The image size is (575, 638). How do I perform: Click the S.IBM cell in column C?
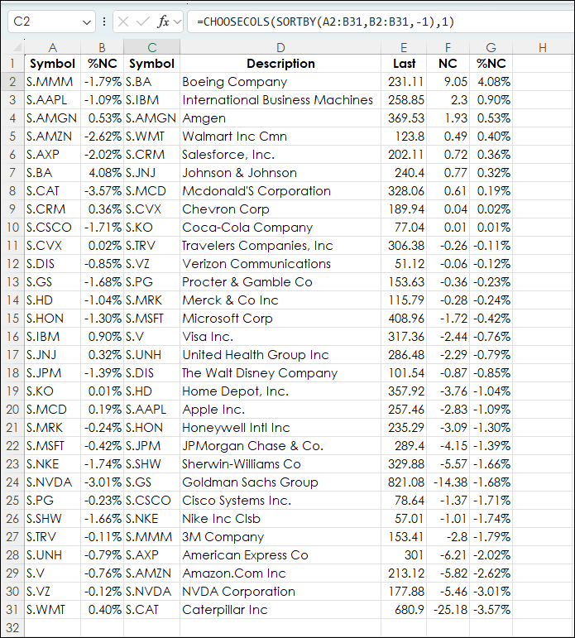pos(146,100)
